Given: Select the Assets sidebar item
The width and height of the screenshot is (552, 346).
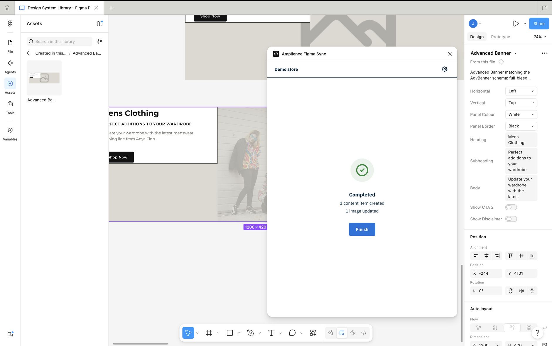Looking at the screenshot, I should pos(10,87).
